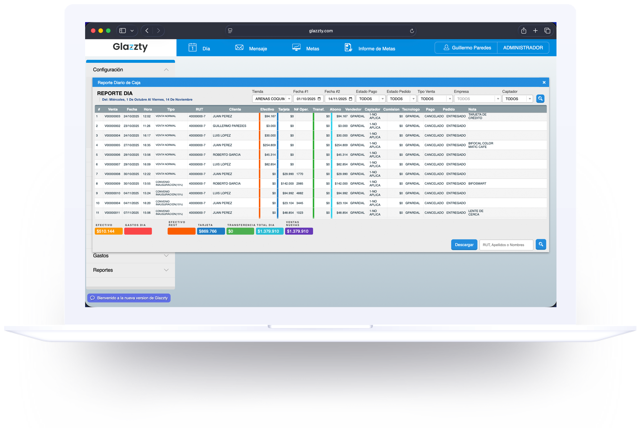Viewport: 640px width, 448px height.
Task: Switch to the Metas section
Action: click(x=313, y=48)
